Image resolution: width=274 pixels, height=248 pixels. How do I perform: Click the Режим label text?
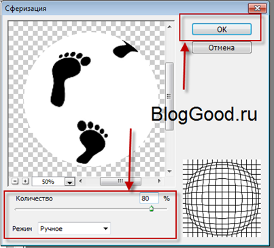tap(22, 229)
